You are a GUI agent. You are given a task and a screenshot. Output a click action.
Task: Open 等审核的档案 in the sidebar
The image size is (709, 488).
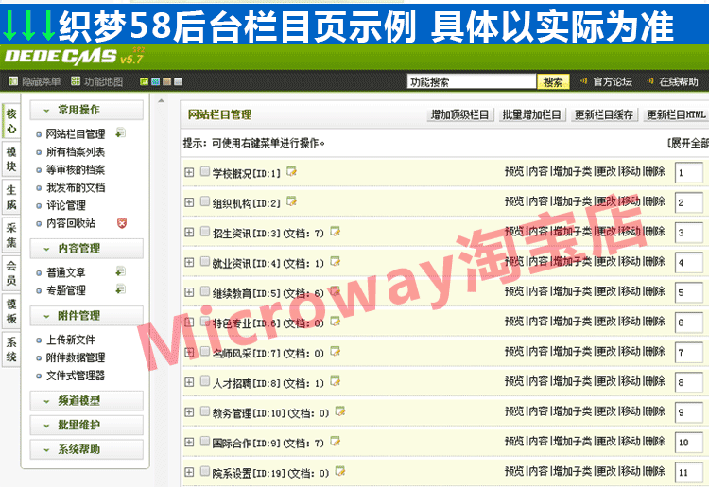pos(76,169)
